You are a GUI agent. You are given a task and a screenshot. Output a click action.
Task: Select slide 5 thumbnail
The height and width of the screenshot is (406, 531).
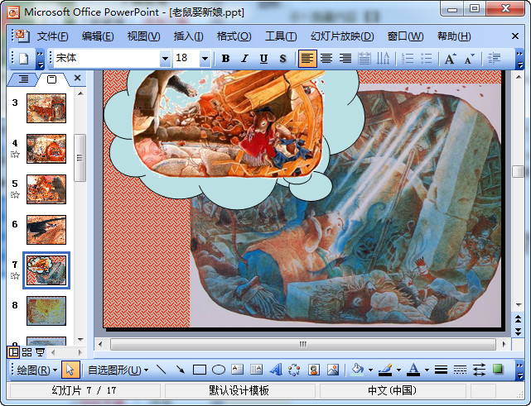46,189
